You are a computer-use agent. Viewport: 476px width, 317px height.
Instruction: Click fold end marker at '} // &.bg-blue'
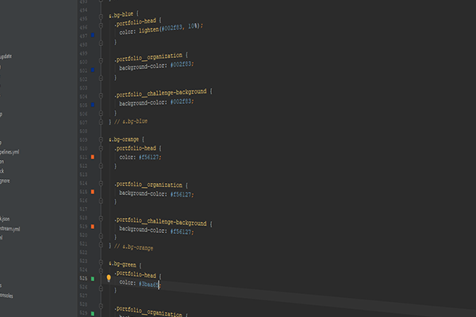(x=101, y=122)
